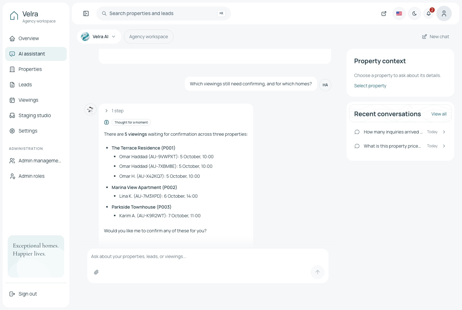Screen dimensions: 462x310
Task: Click 'The Terrace Residence (P001)' heading
Action: (x=143, y=148)
